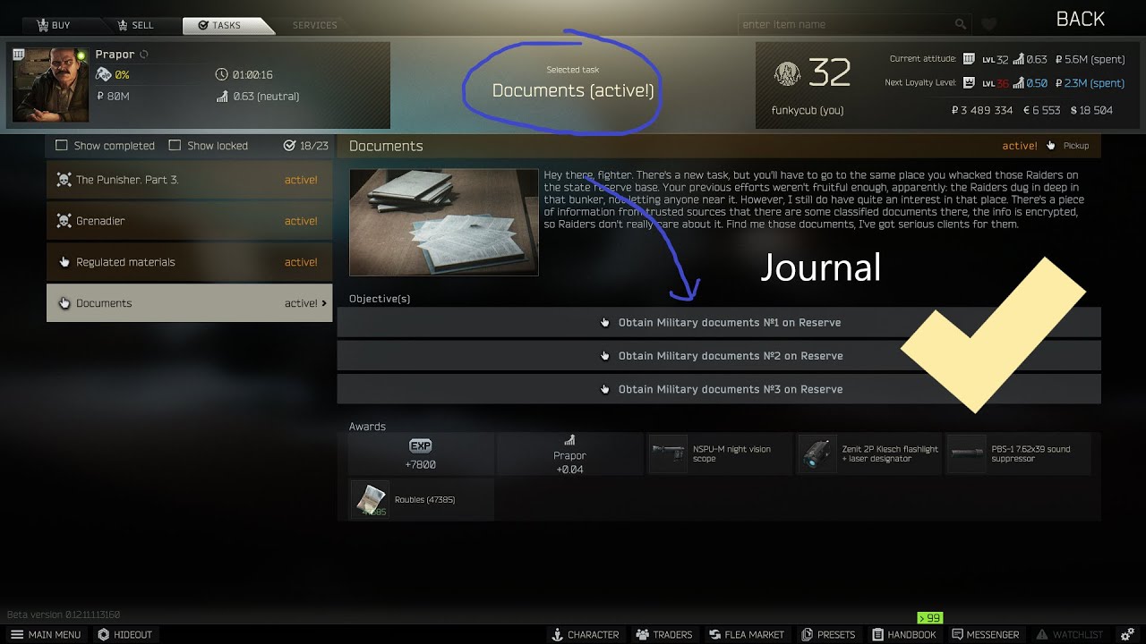Screen dimensions: 1146x644
Task: Click Roubles (47385) award
Action: tap(421, 500)
